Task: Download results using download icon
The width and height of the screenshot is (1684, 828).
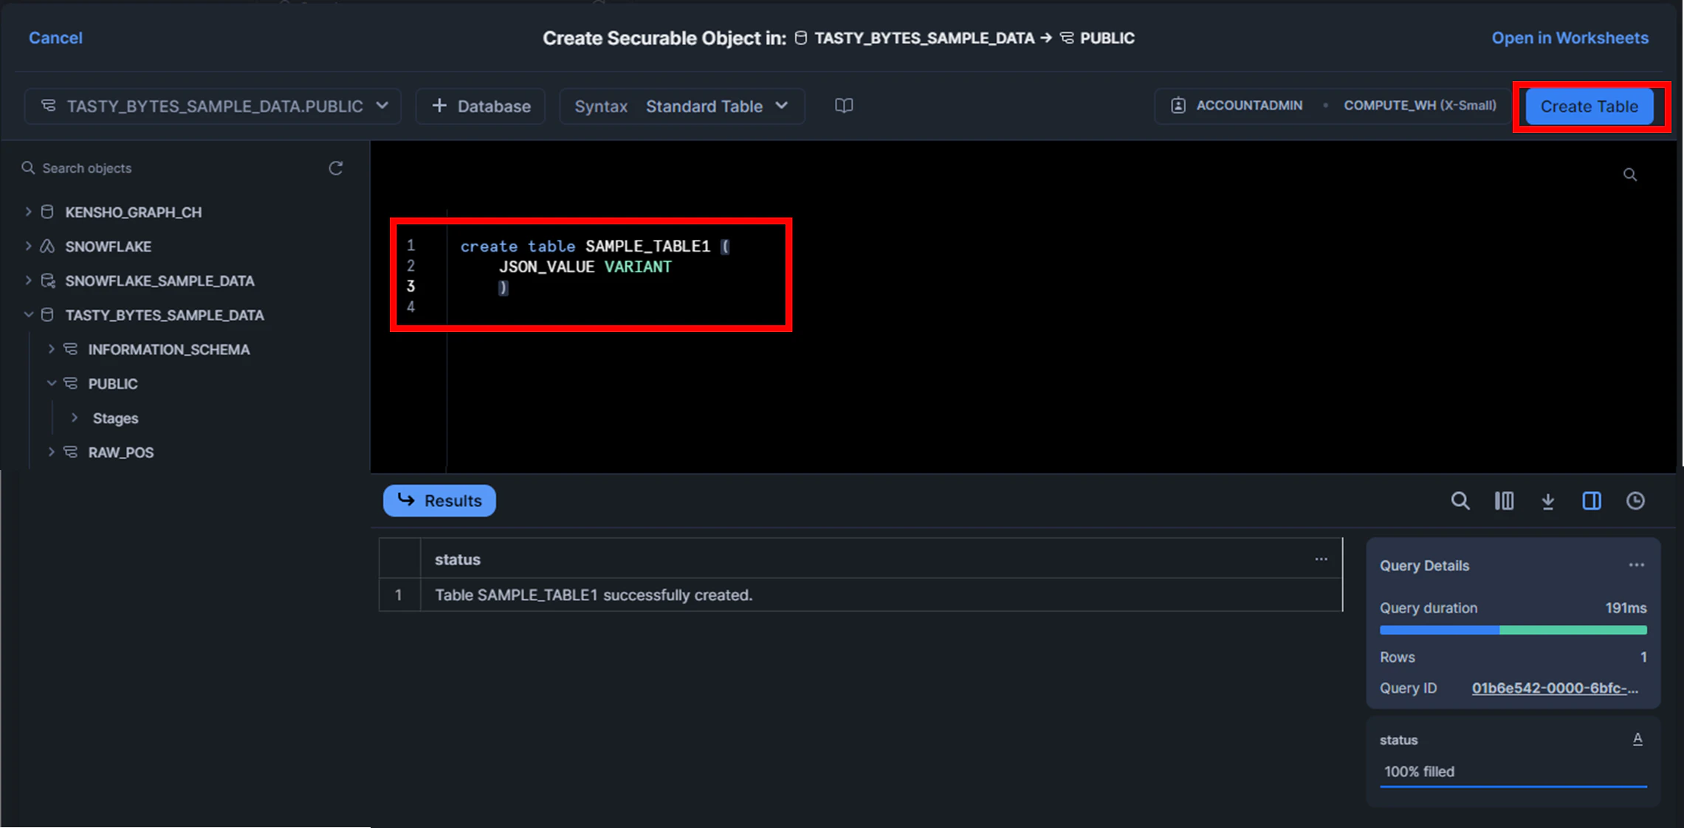Action: [1547, 501]
